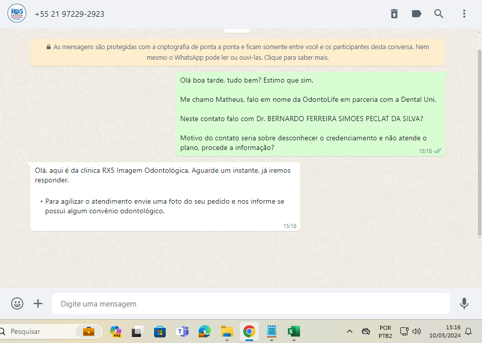Open Notepad from taskbar
The height and width of the screenshot is (343, 482).
[272, 331]
